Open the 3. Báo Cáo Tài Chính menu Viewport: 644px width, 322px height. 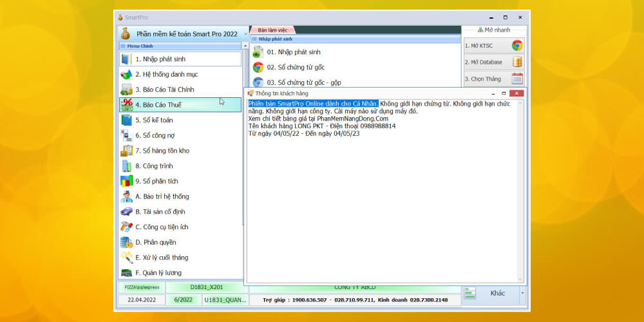[180, 90]
